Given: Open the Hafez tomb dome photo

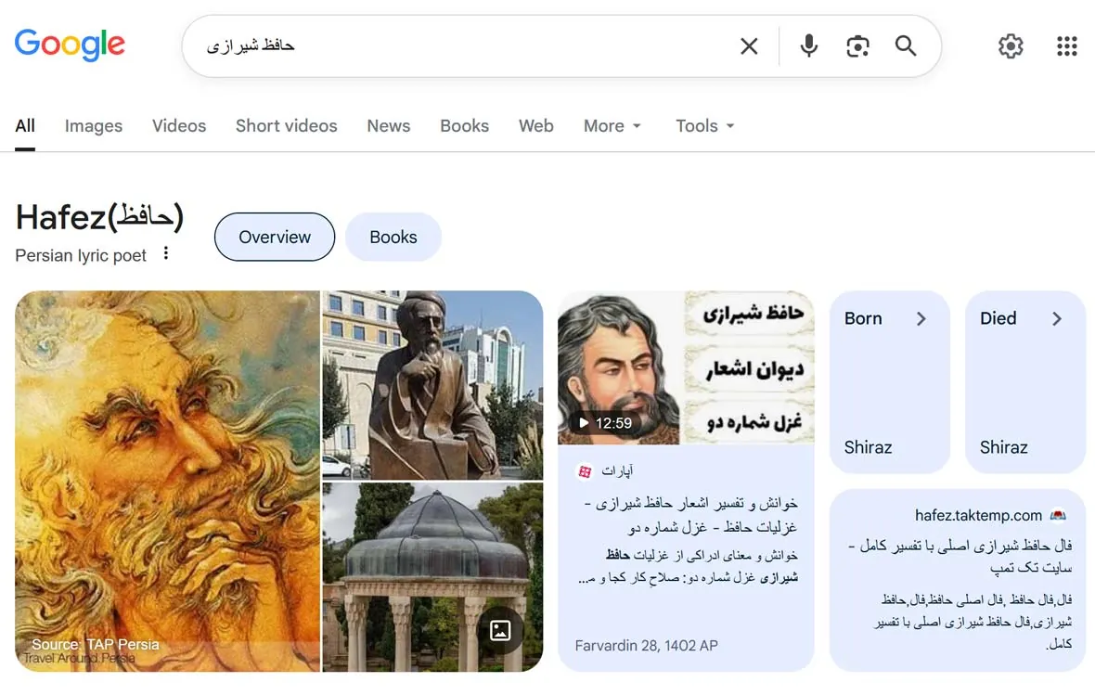Looking at the screenshot, I should tap(432, 577).
